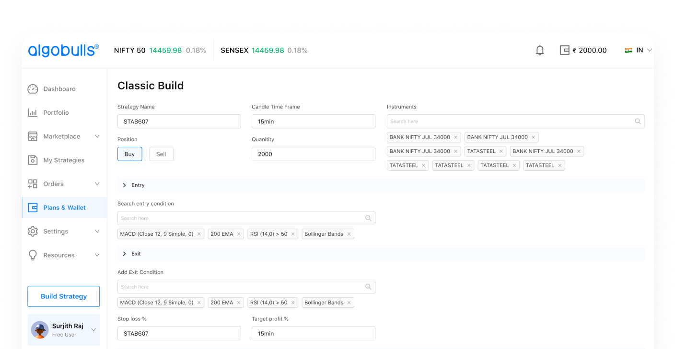Click the India flag icon
The height and width of the screenshot is (349, 675).
628,50
